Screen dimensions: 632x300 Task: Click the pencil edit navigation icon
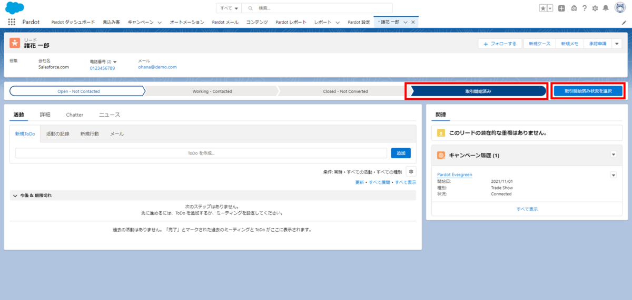point(624,23)
